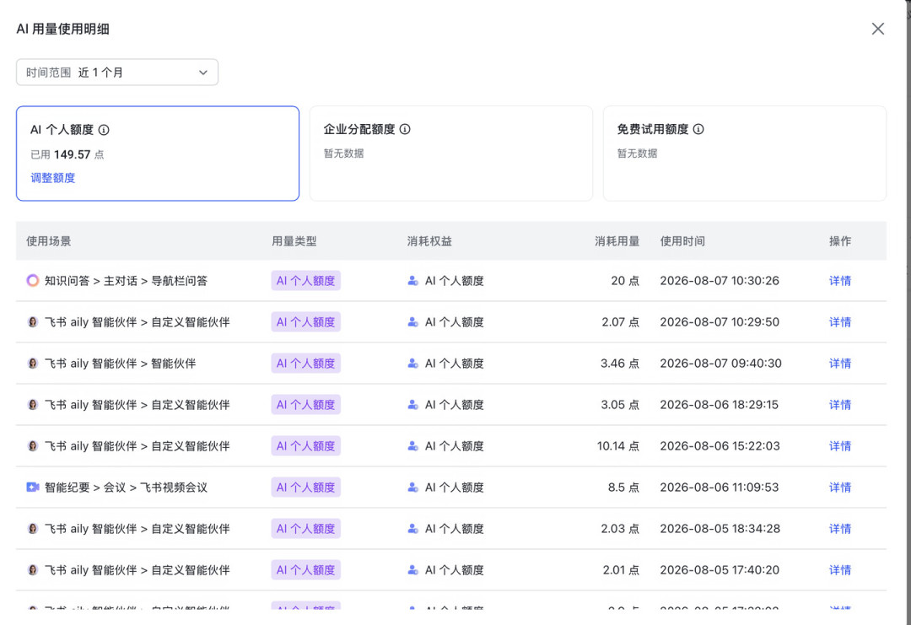Click the person icon in the 10:30:26 row
Screen dimensions: 911x625
pos(413,281)
